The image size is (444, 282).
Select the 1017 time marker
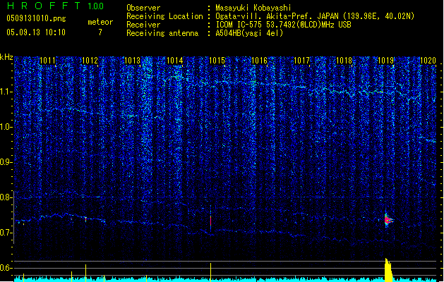pyautogui.click(x=301, y=61)
